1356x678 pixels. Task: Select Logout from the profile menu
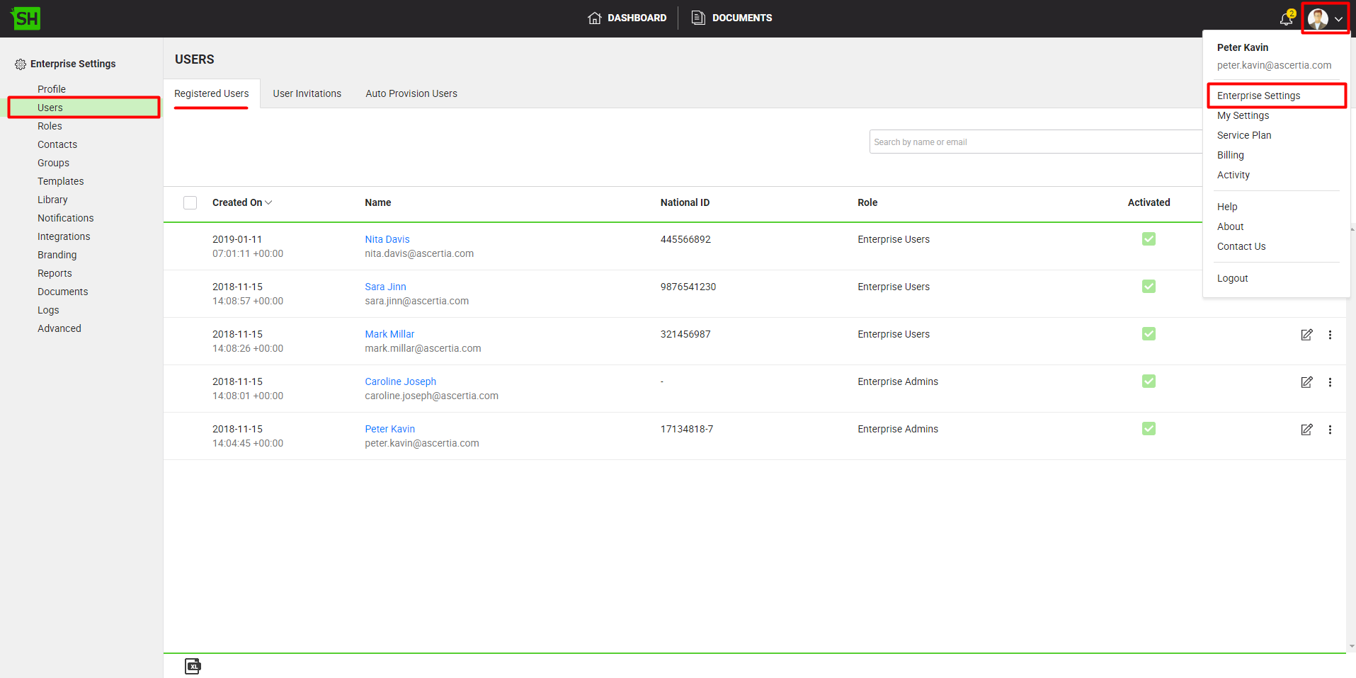point(1232,278)
